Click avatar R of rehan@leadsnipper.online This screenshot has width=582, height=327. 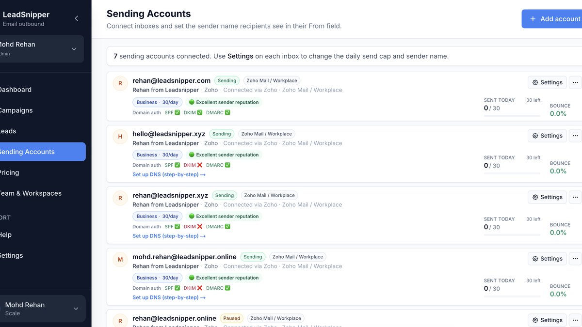click(120, 321)
